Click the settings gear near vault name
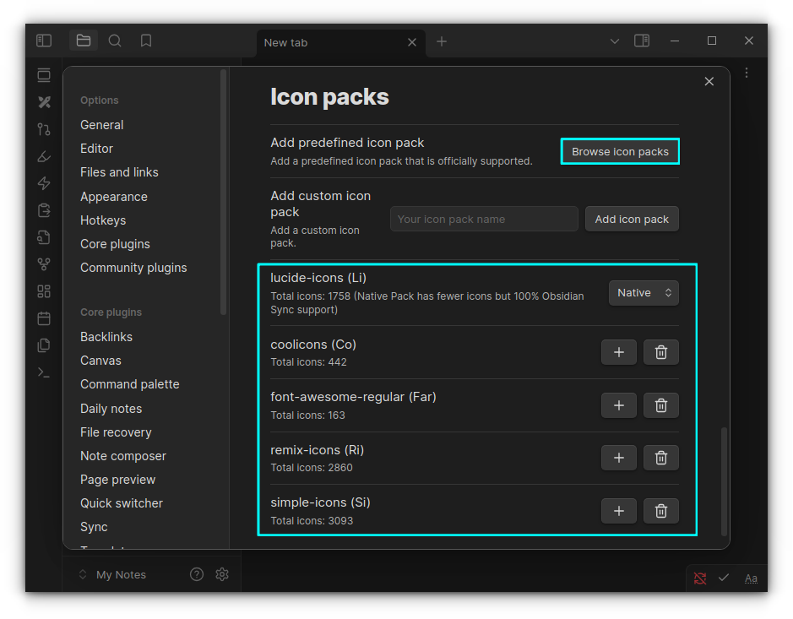Image resolution: width=793 pixels, height=619 pixels. [x=222, y=574]
